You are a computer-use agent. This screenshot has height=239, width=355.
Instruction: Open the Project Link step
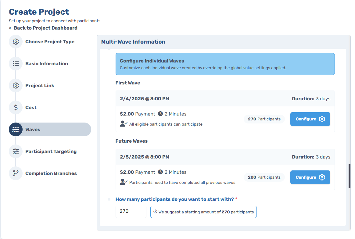tap(40, 86)
